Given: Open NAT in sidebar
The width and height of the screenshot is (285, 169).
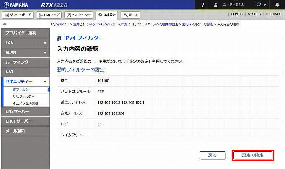Looking at the screenshot, I should (26, 72).
